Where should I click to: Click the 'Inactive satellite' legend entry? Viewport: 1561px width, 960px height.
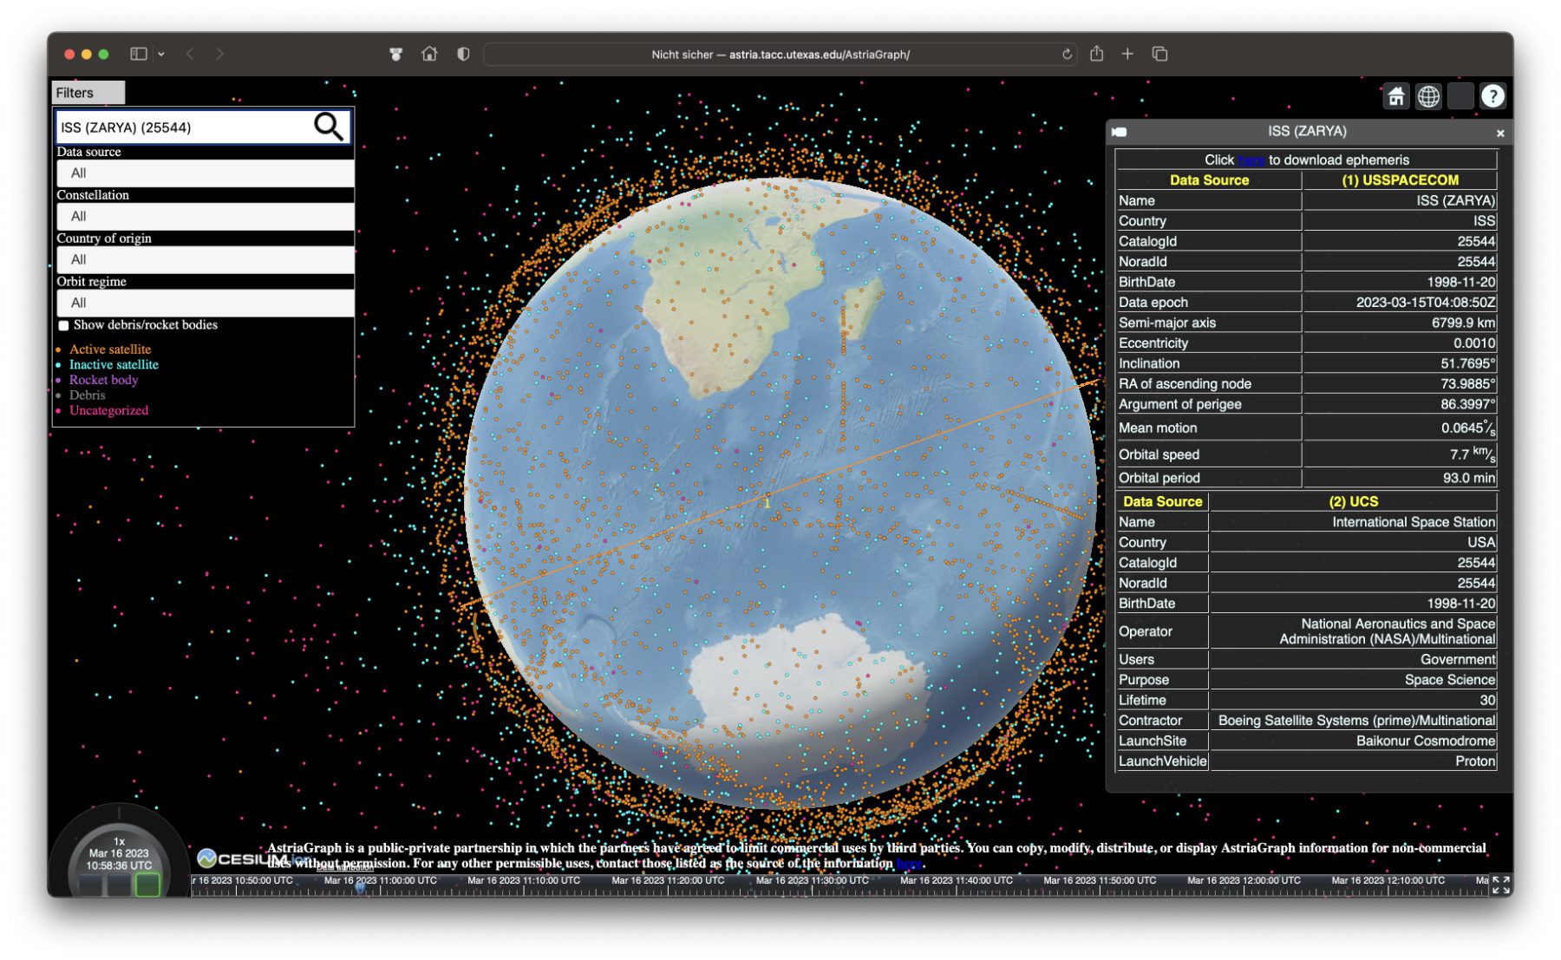[x=114, y=364]
